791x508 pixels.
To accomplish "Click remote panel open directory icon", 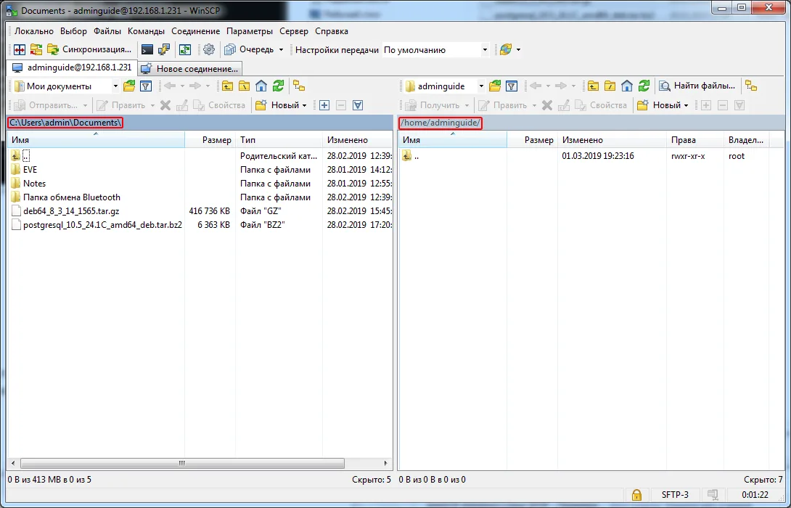I will (x=495, y=86).
